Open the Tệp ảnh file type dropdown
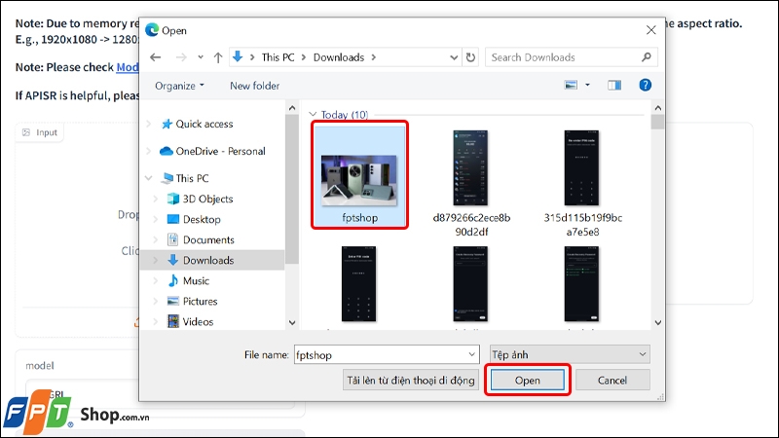This screenshot has width=779, height=438. 570,355
